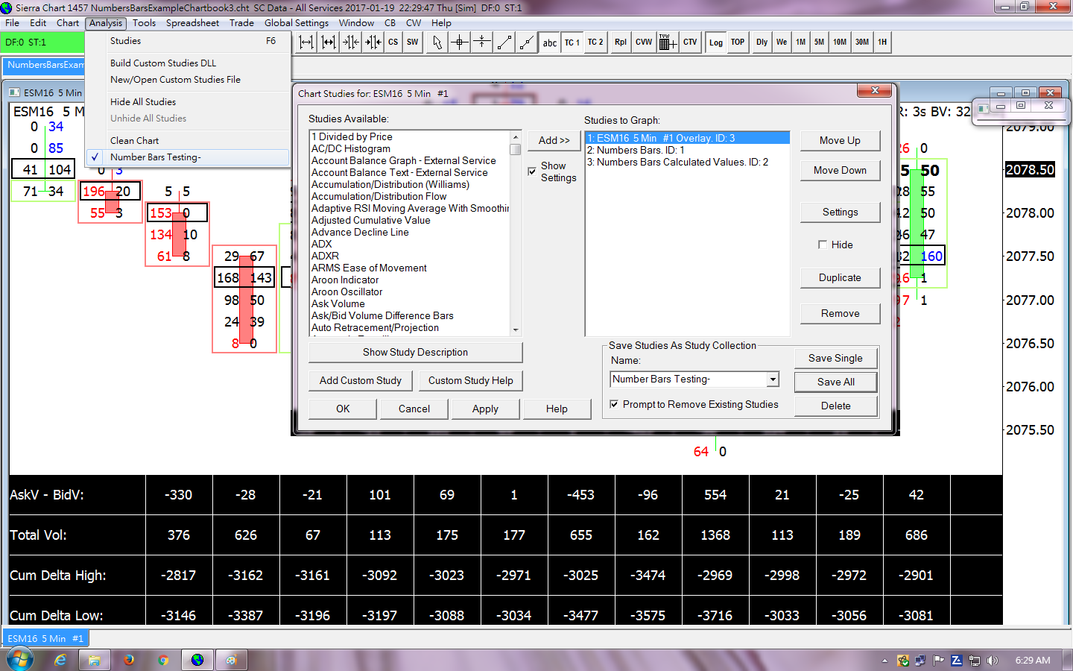This screenshot has height=671, width=1073.
Task: Click the CVW toolbar button
Action: click(x=645, y=42)
